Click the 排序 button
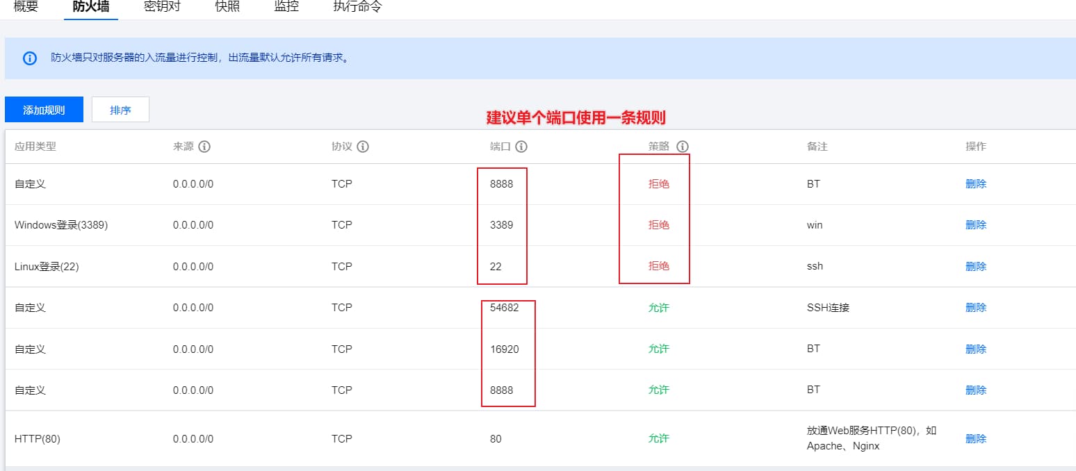 click(120, 110)
